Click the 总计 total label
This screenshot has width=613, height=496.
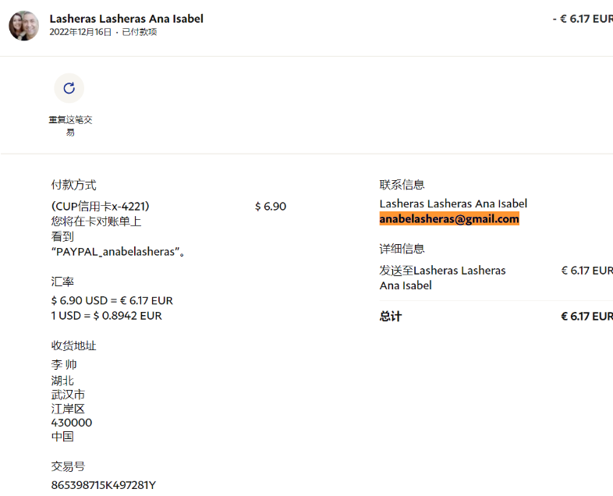391,317
